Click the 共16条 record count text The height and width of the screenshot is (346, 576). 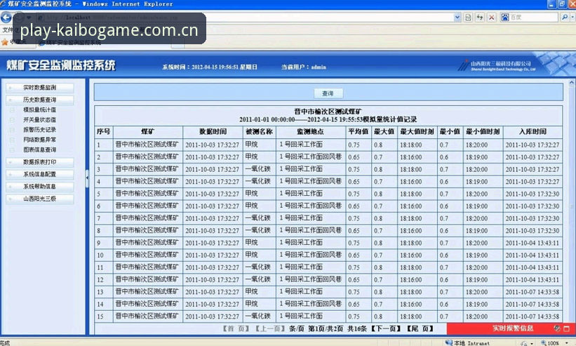[357, 328]
